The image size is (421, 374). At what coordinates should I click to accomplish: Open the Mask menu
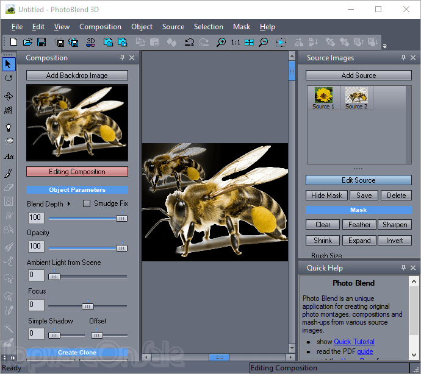pos(242,27)
